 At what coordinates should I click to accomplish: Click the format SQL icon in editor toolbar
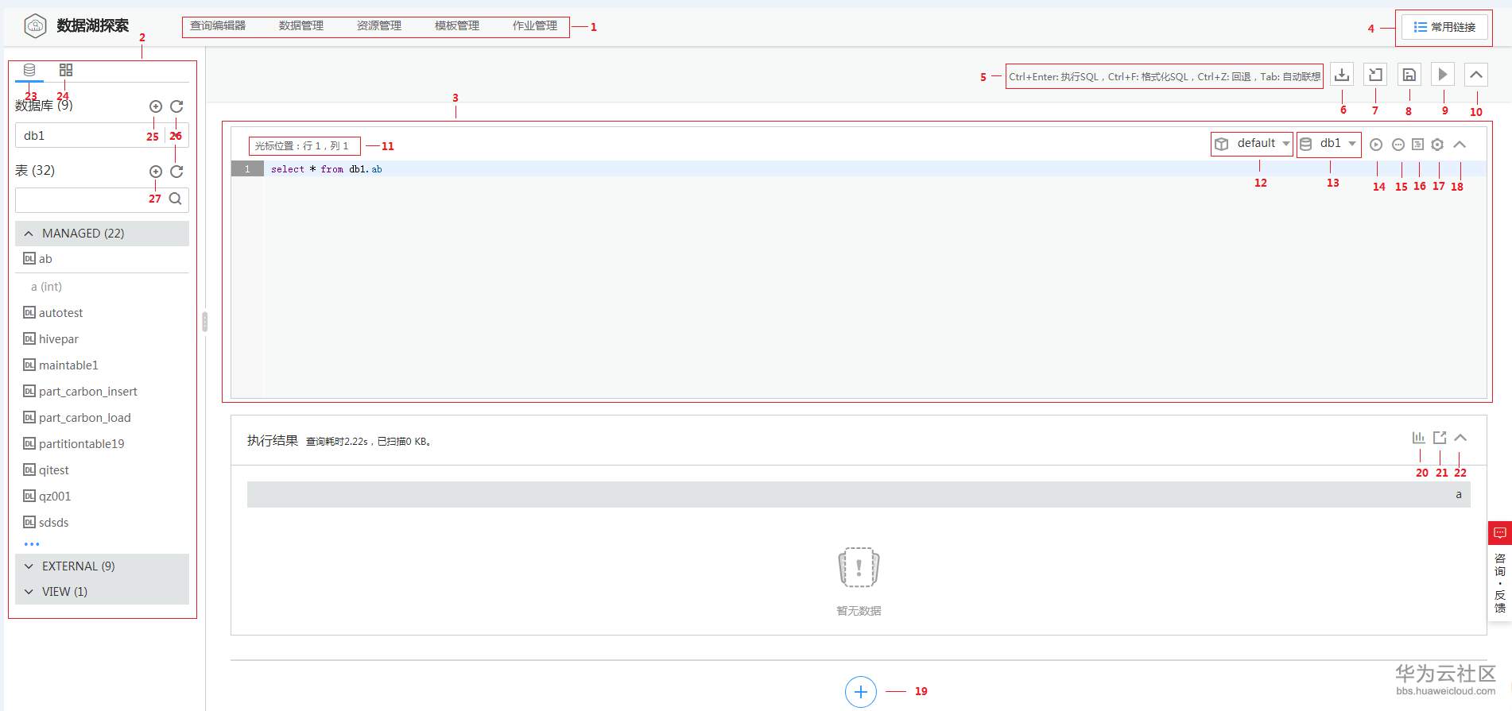1417,145
